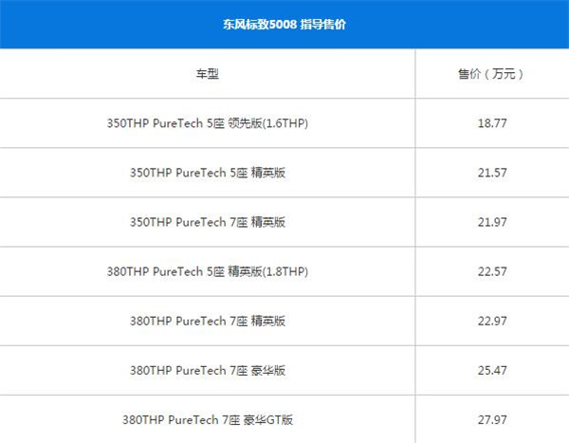Select 380THP PureTech 7座 豪华GT版 row text
Viewport: 569px width, 443px height.
[x=207, y=419]
